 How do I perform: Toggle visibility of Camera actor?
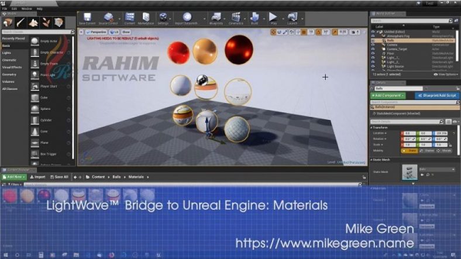pos(373,45)
